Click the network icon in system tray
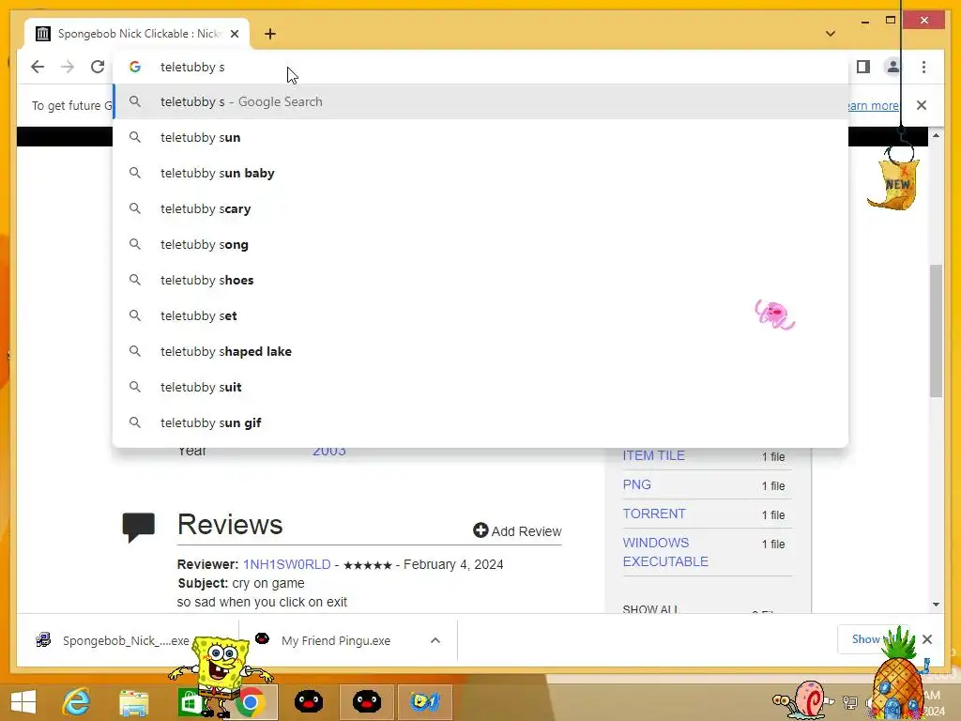Image resolution: width=961 pixels, height=721 pixels. click(850, 702)
